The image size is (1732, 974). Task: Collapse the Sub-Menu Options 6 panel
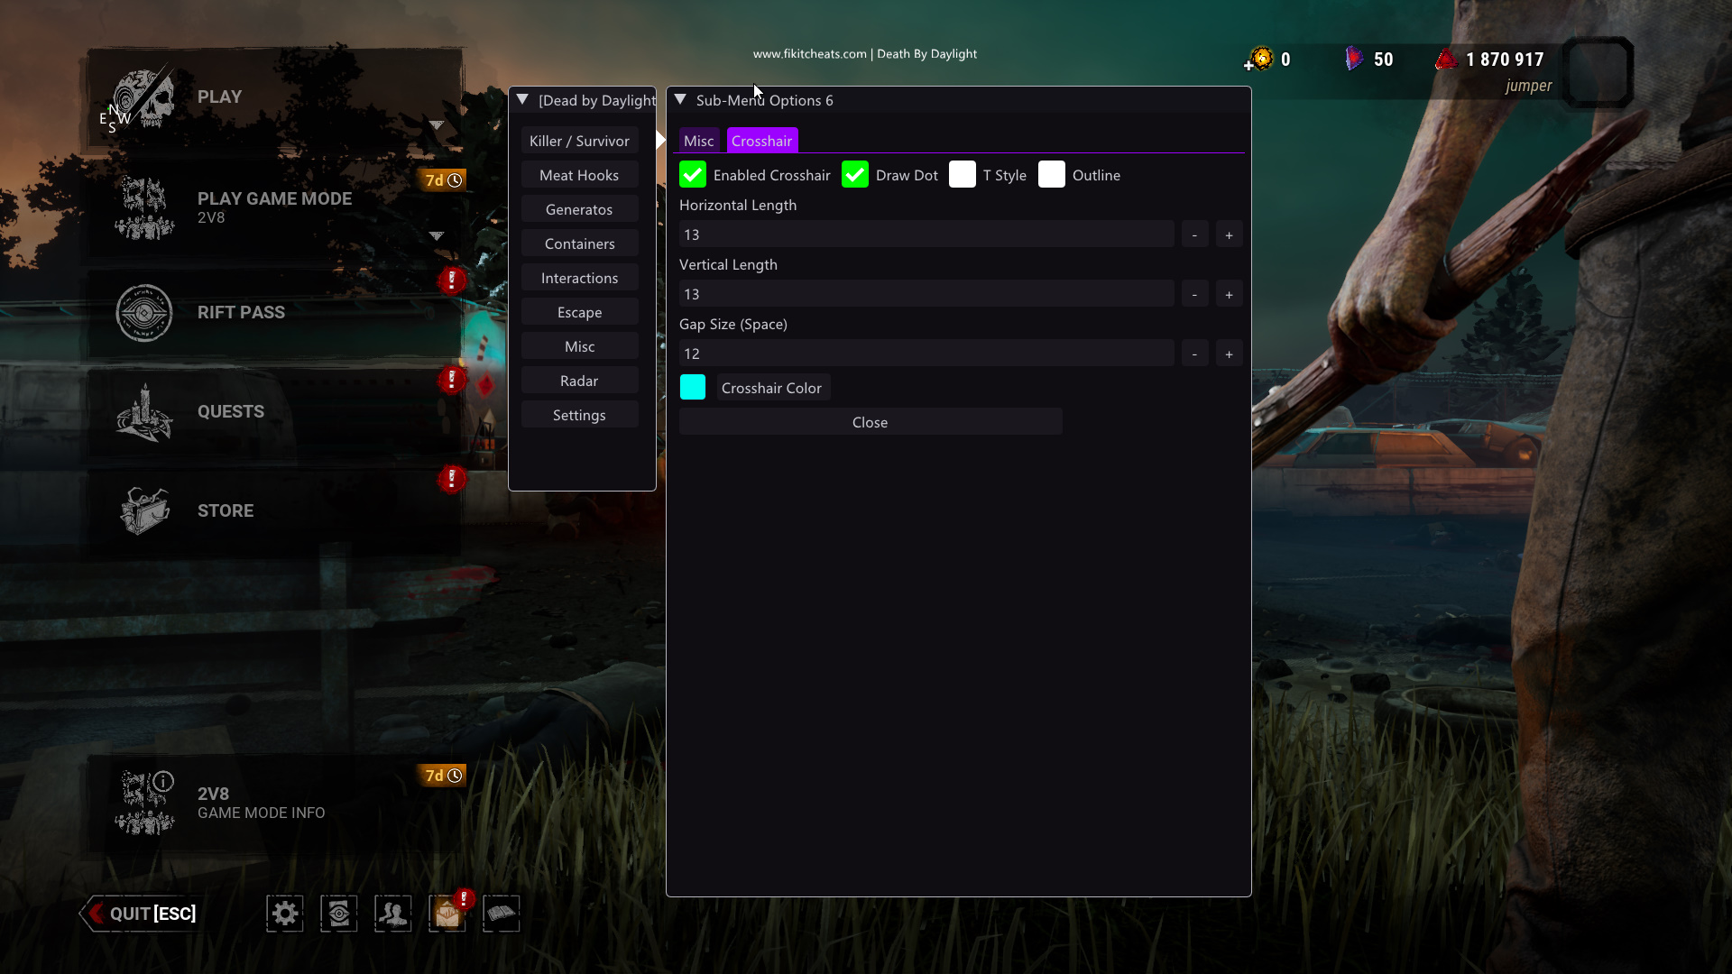(x=681, y=100)
